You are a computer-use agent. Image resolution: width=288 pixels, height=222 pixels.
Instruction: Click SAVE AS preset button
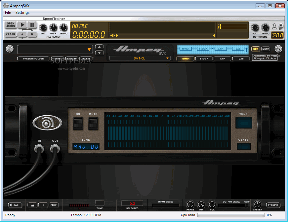pyautogui.click(x=72, y=59)
